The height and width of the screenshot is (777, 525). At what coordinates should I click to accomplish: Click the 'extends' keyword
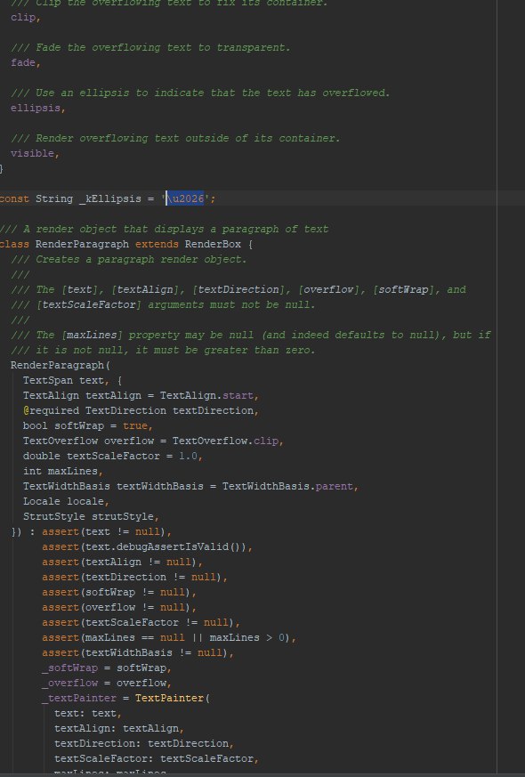click(x=157, y=244)
